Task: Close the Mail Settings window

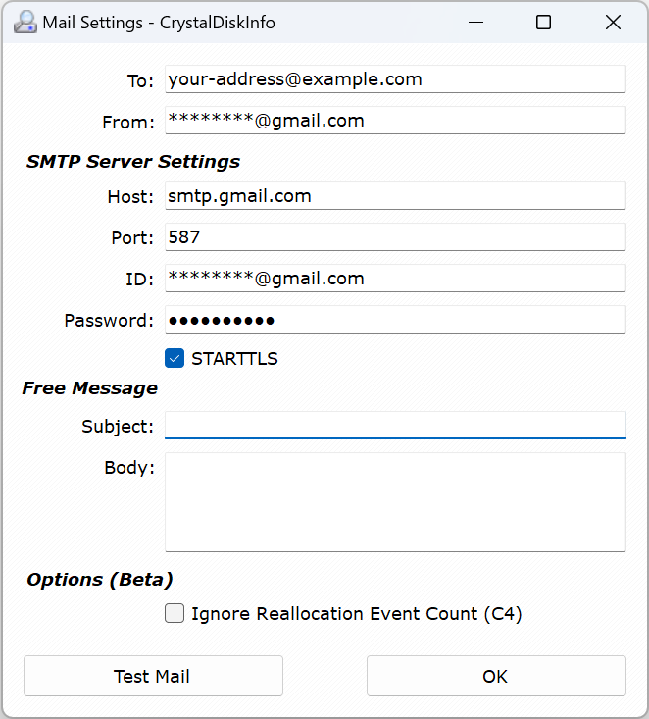Action: [613, 22]
